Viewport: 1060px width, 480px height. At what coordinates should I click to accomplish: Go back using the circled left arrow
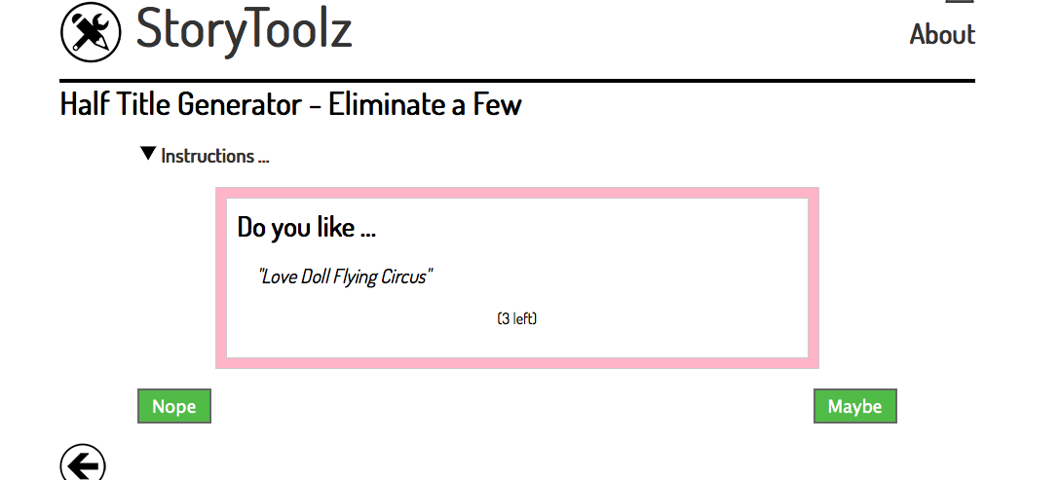(83, 462)
